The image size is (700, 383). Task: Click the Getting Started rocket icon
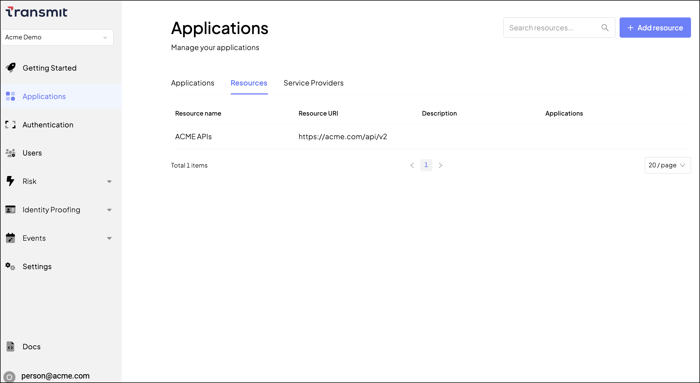coord(11,68)
